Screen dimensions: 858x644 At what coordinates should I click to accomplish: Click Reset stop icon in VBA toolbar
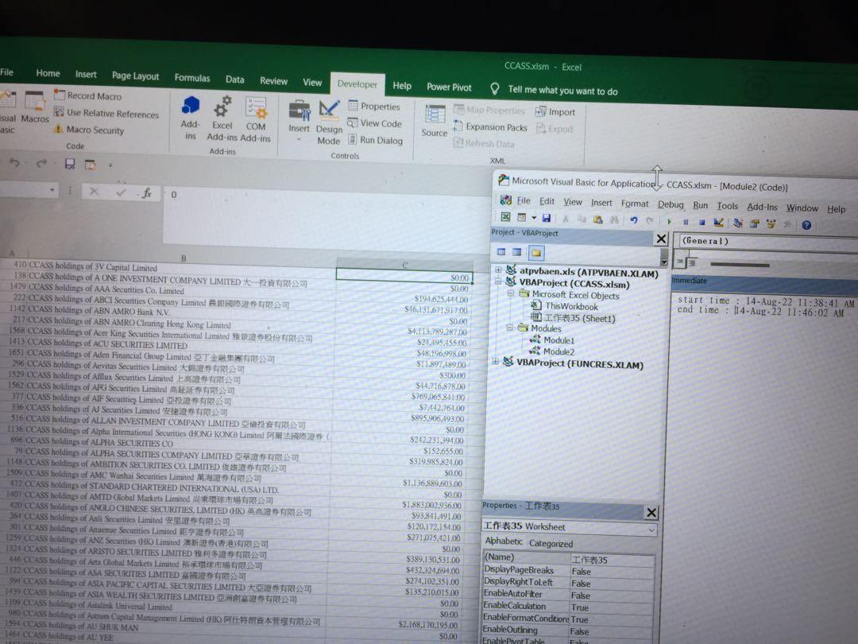click(701, 223)
